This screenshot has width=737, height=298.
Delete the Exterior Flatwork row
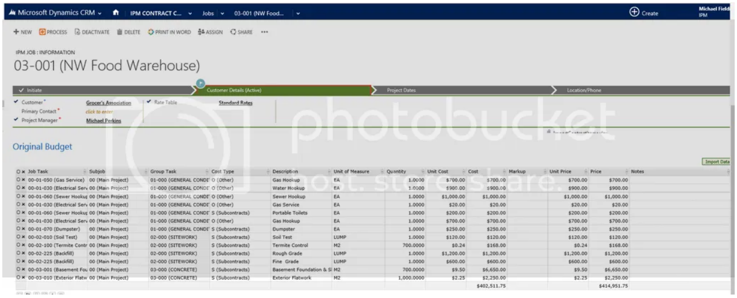(24, 277)
